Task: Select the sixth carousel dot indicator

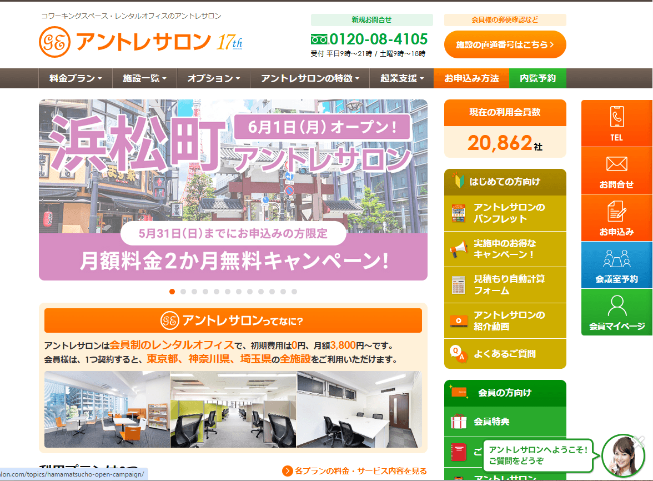Action: pos(228,292)
